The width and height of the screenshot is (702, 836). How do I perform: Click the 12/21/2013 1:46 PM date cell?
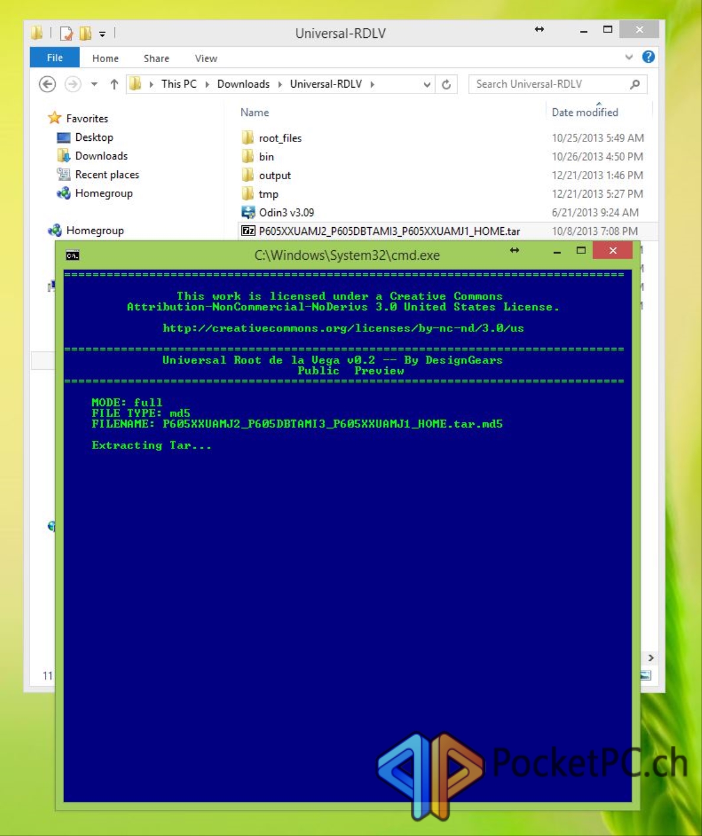coord(597,176)
